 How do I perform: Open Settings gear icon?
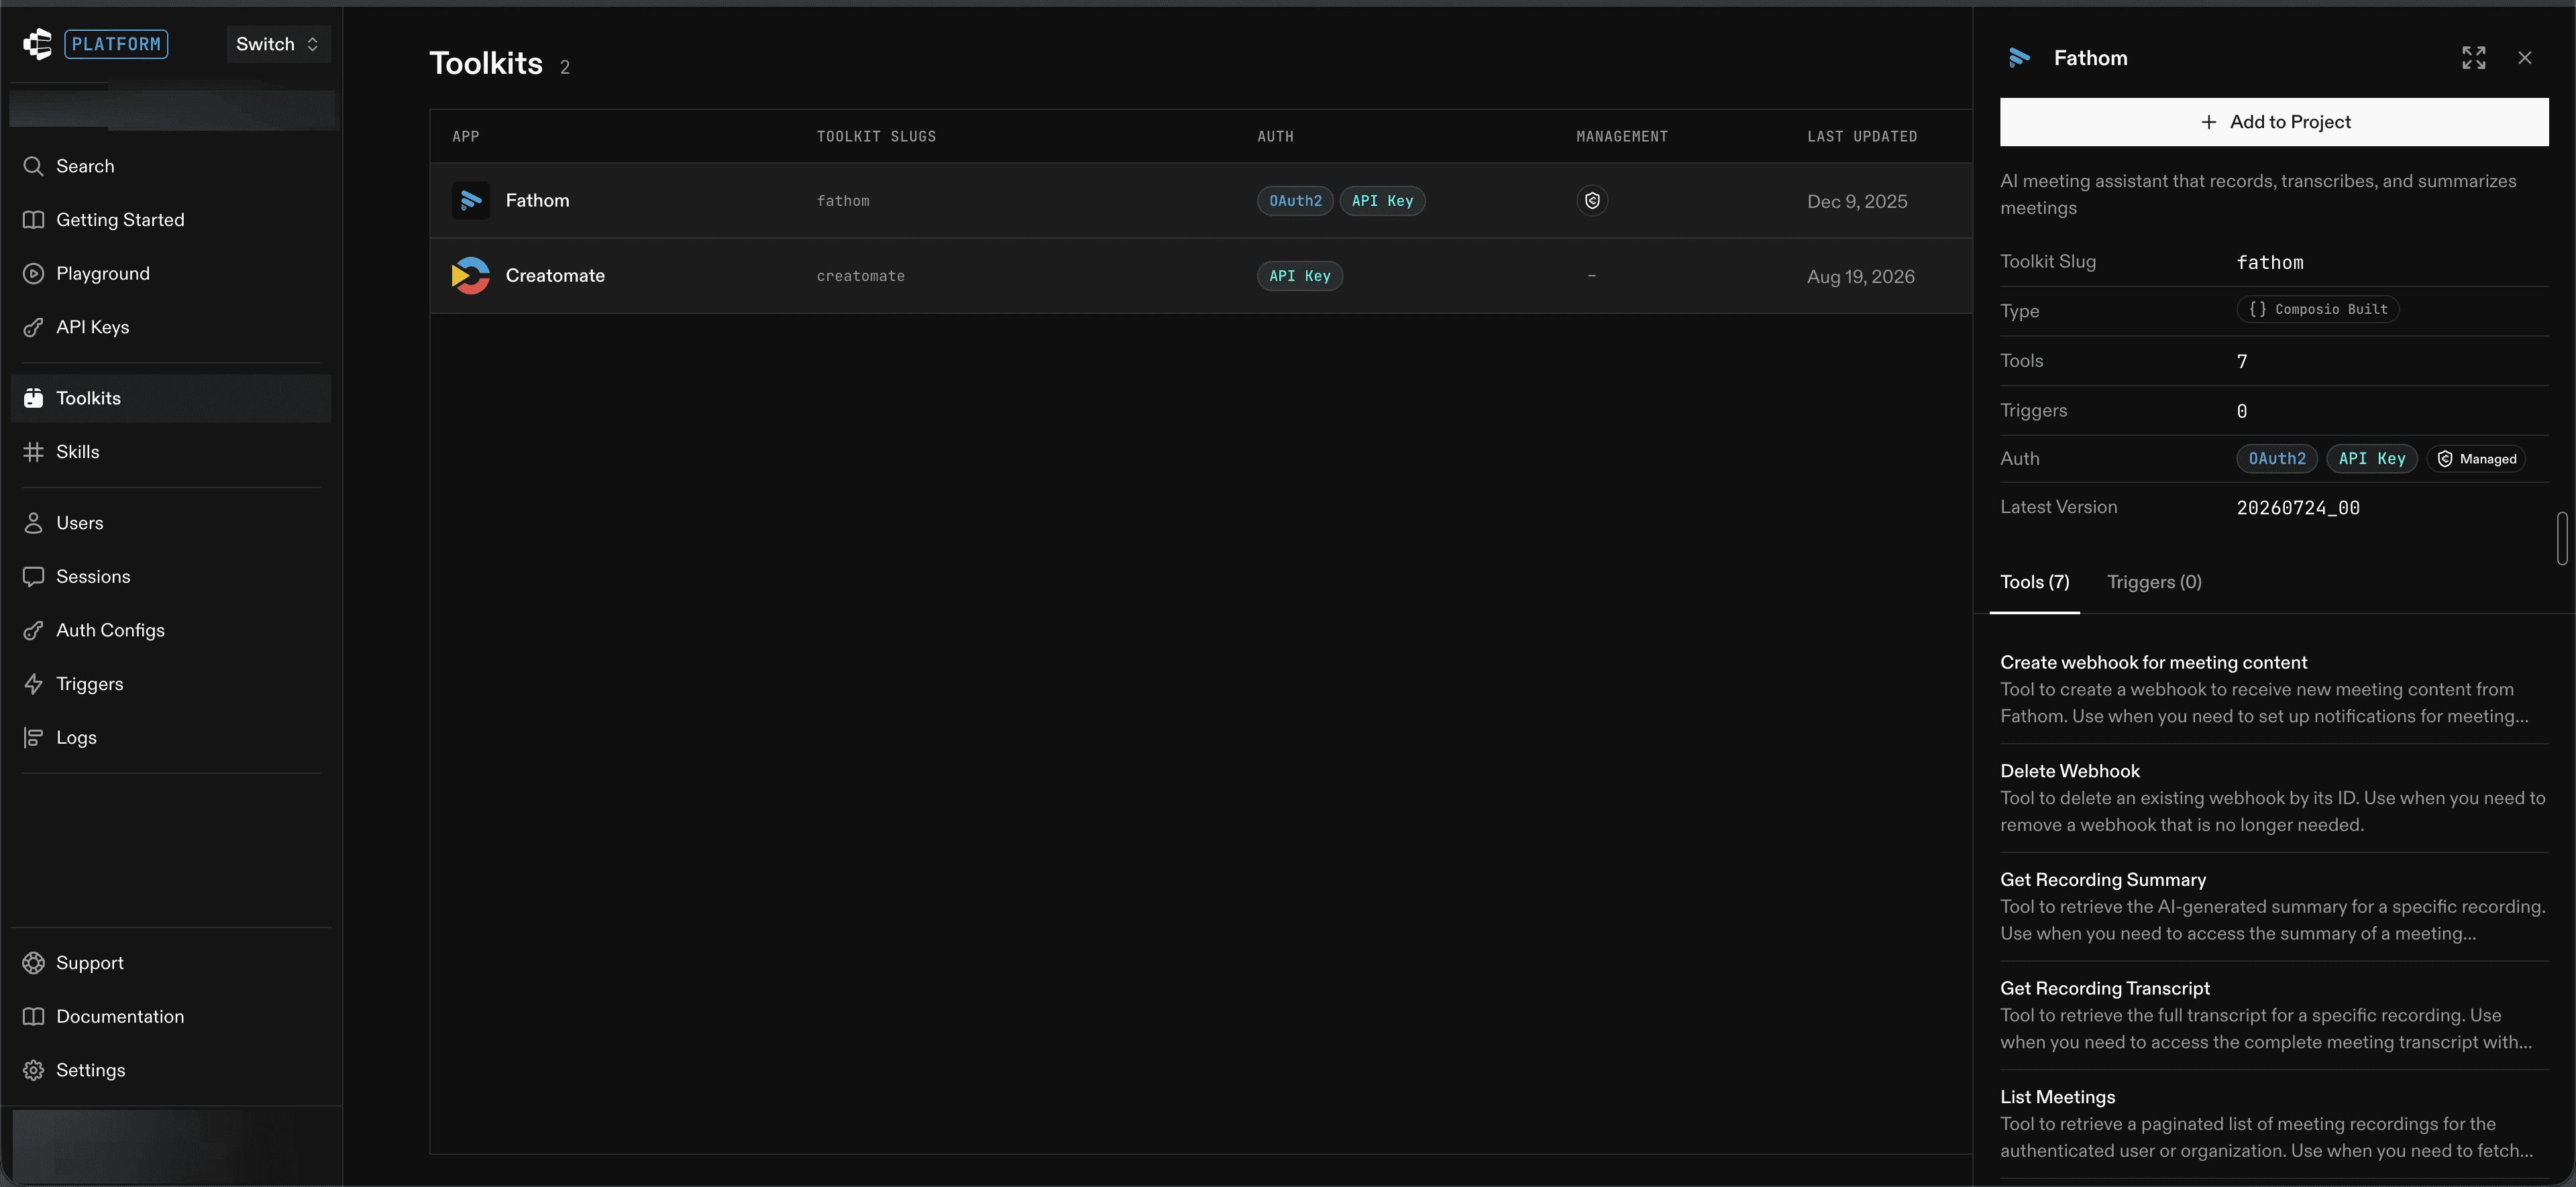34,1070
